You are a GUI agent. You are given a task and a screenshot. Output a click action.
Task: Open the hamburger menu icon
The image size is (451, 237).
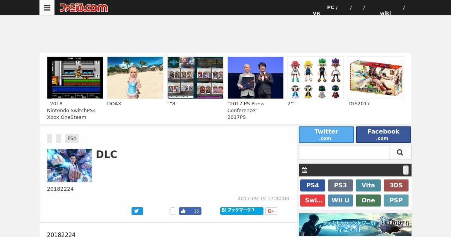click(47, 8)
